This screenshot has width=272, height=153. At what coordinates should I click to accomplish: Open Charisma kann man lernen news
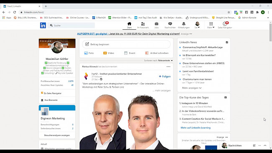(197, 79)
